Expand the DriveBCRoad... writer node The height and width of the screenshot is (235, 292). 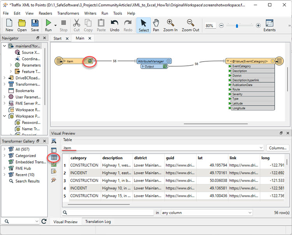tap(4, 78)
